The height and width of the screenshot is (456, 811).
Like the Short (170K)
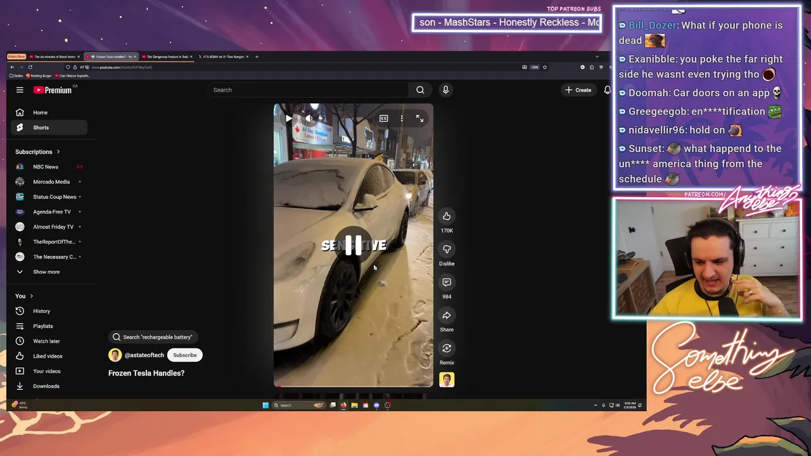[x=447, y=216]
